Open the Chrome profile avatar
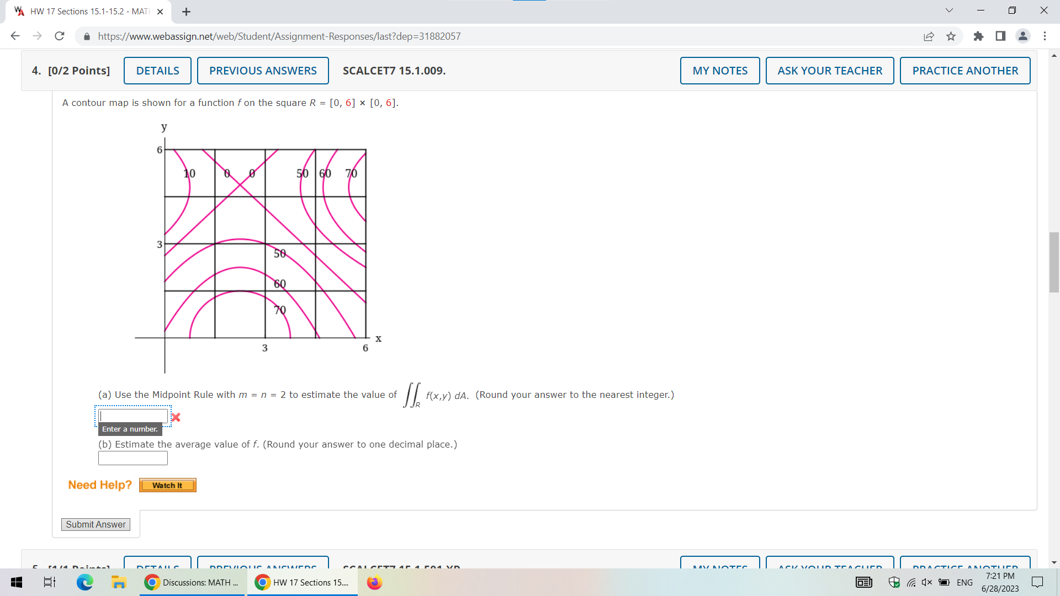The height and width of the screenshot is (596, 1060). pyautogui.click(x=1022, y=36)
